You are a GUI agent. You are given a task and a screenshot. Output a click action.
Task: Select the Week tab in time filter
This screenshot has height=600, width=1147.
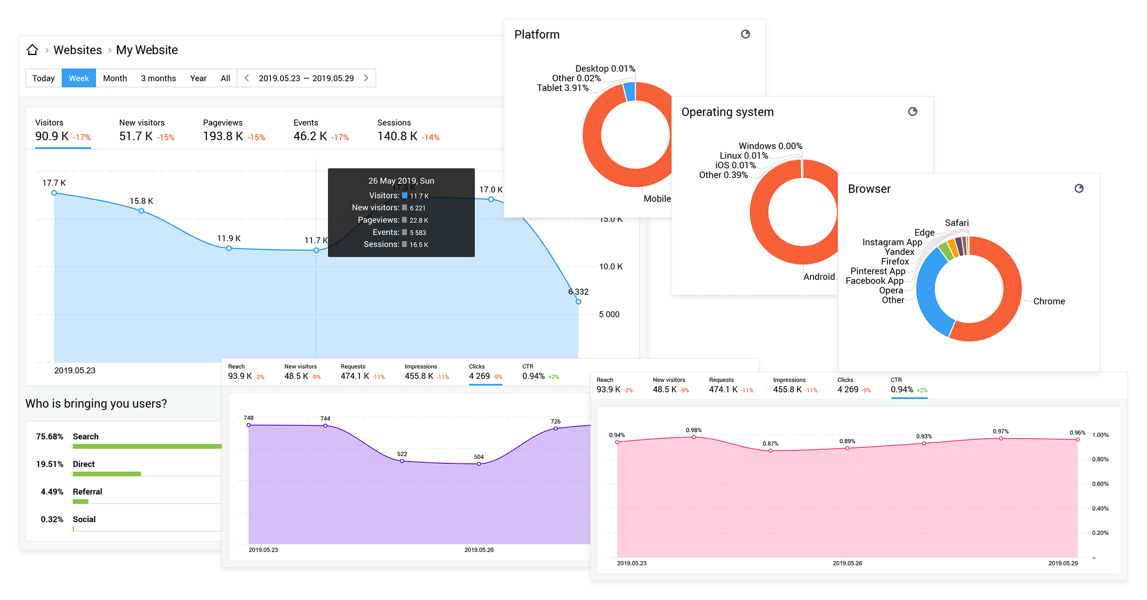[80, 78]
